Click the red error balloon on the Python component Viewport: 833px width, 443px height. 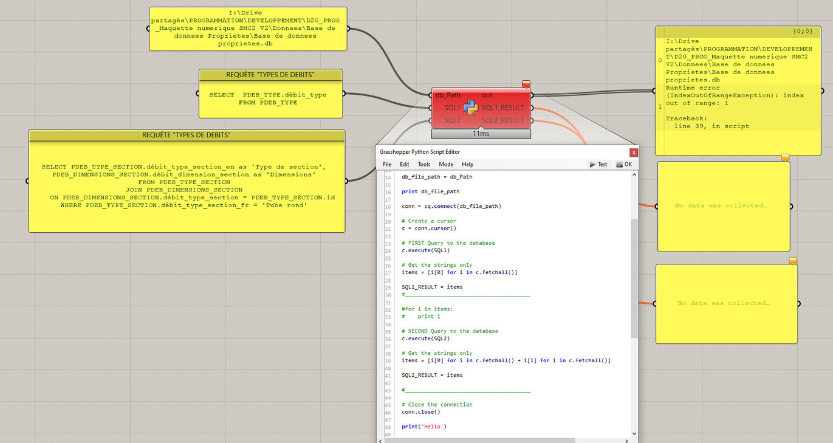[526, 84]
